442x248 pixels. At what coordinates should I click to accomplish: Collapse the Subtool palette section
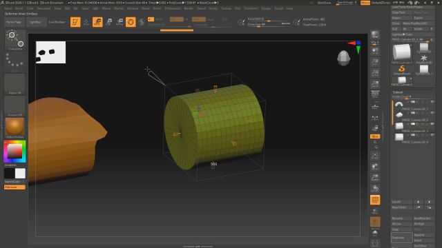click(x=398, y=92)
